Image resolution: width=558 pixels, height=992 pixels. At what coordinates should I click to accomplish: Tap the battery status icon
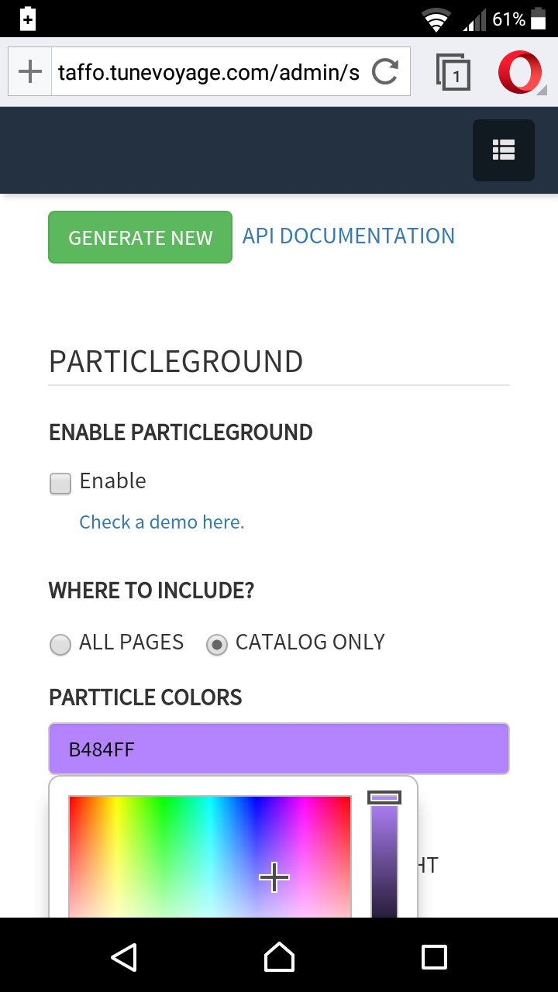pyautogui.click(x=537, y=19)
